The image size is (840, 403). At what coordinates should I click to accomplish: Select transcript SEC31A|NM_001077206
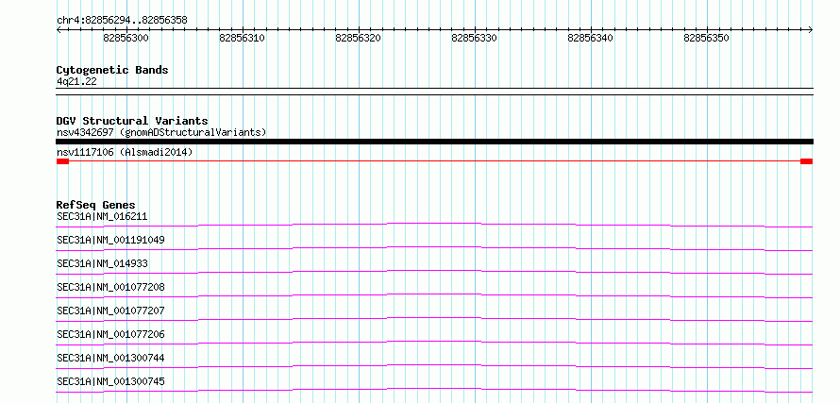[x=110, y=334]
